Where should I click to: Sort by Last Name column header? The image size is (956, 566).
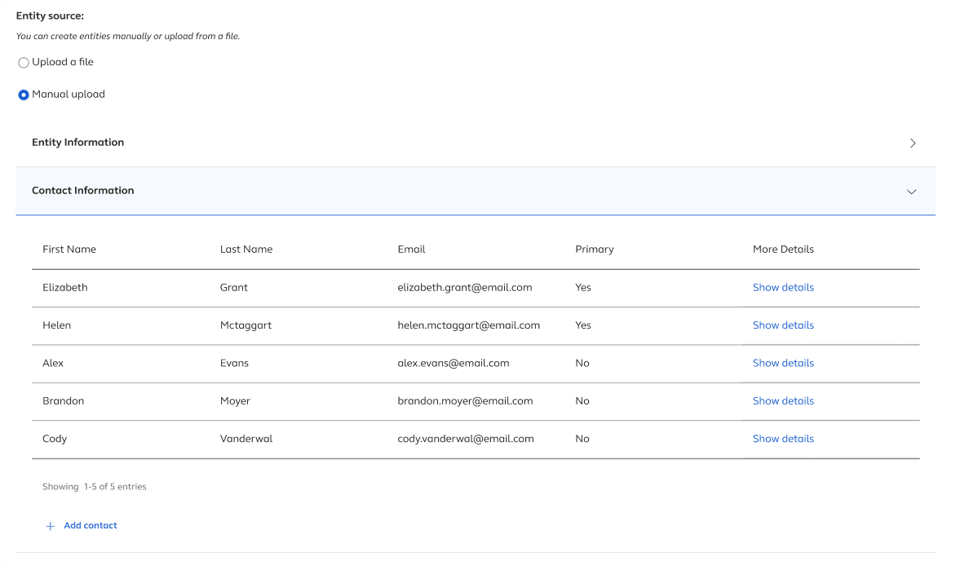pos(246,249)
